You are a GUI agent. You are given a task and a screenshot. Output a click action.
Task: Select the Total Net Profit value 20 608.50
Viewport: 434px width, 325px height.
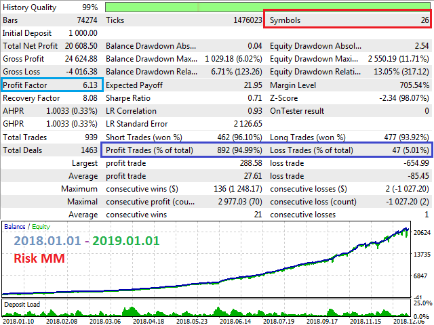click(80, 46)
